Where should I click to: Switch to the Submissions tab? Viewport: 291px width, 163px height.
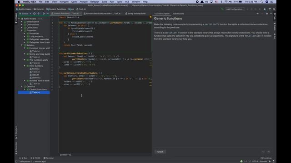pyautogui.click(x=179, y=14)
